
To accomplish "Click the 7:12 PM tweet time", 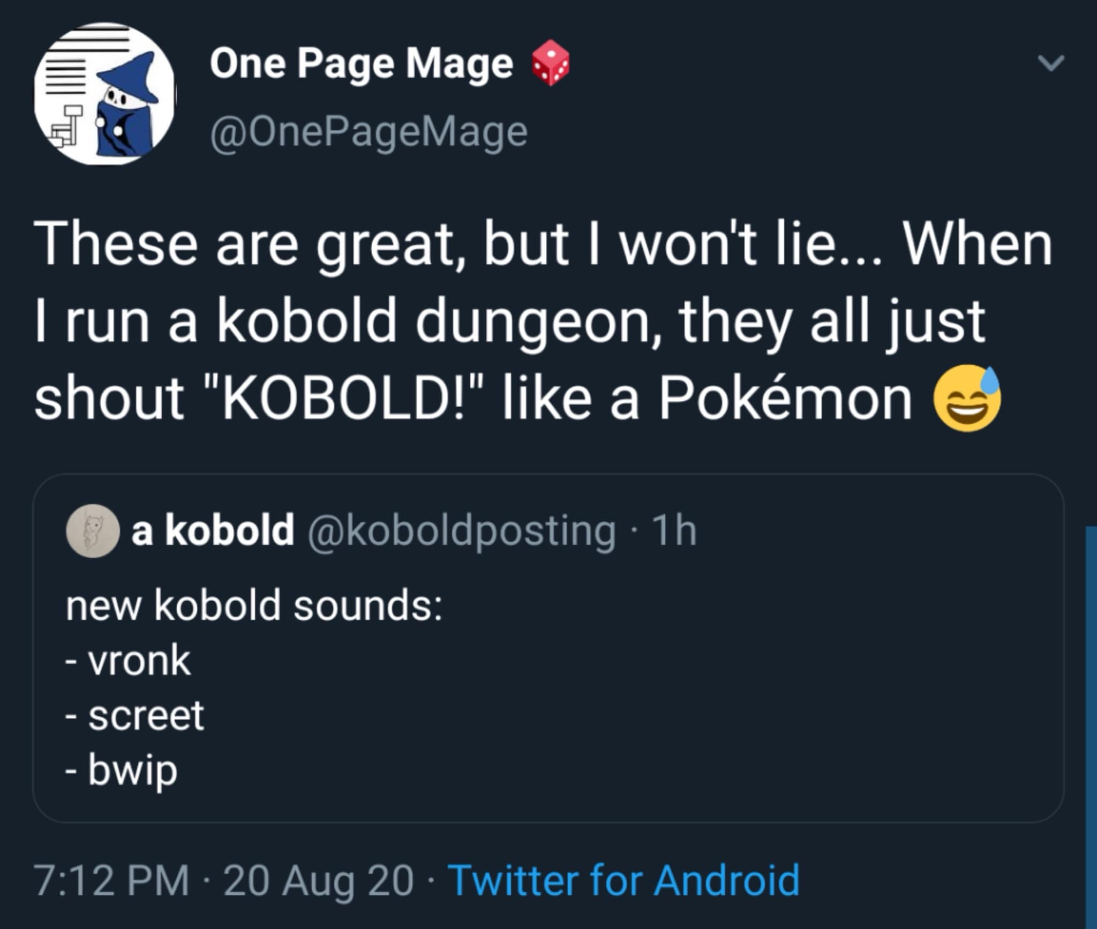I will pos(111,880).
